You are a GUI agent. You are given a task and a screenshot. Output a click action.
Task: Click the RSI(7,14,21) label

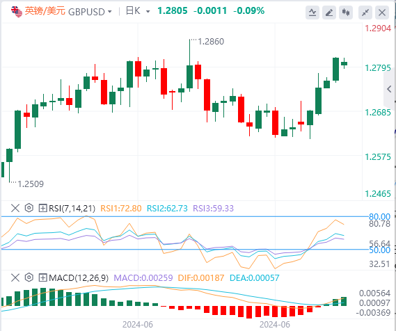click(72, 209)
